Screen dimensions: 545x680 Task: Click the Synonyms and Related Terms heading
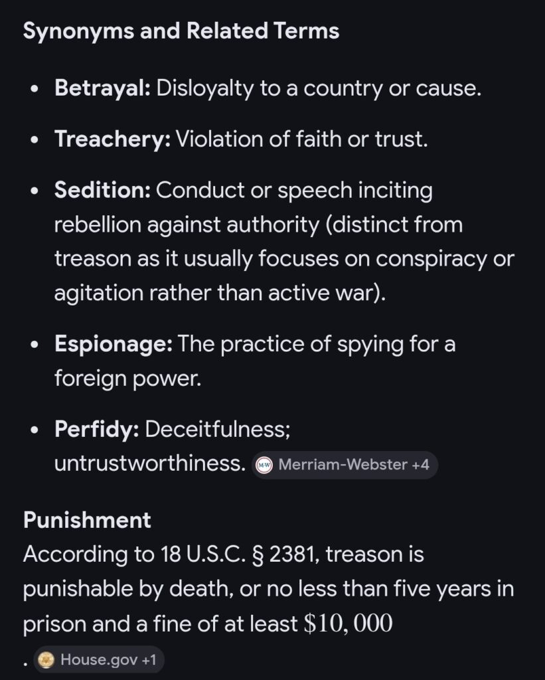pyautogui.click(x=181, y=31)
